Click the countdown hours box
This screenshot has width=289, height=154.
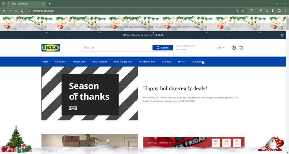216,142
